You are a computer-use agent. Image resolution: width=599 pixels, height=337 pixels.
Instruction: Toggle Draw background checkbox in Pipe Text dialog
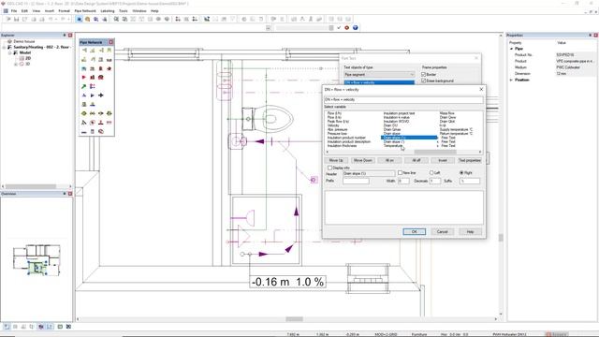coord(423,81)
